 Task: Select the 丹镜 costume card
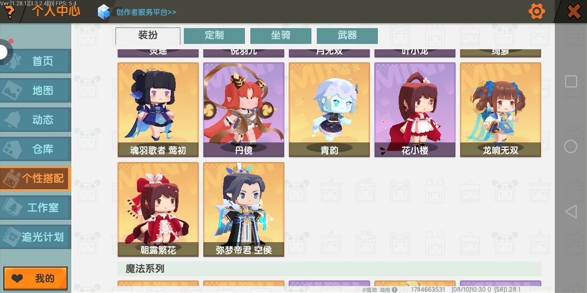(244, 109)
